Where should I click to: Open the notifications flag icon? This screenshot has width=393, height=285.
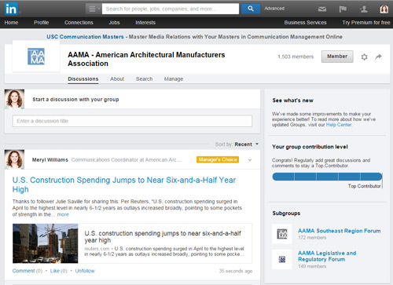click(x=343, y=9)
